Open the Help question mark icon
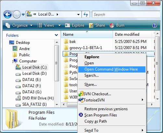This screenshot has height=133, width=163. pyautogui.click(x=155, y=25)
